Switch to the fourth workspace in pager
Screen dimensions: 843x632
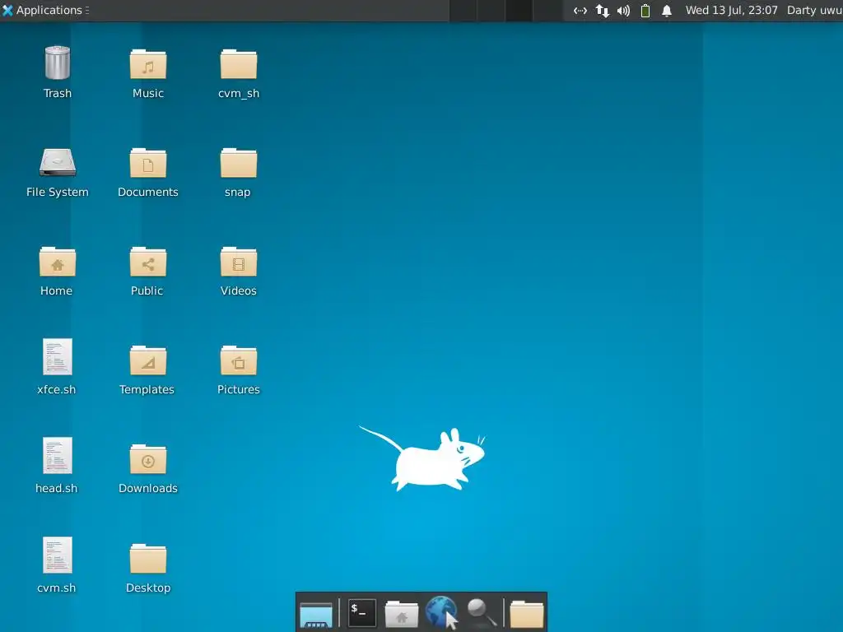547,11
